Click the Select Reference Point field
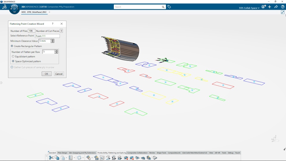 point(47,36)
